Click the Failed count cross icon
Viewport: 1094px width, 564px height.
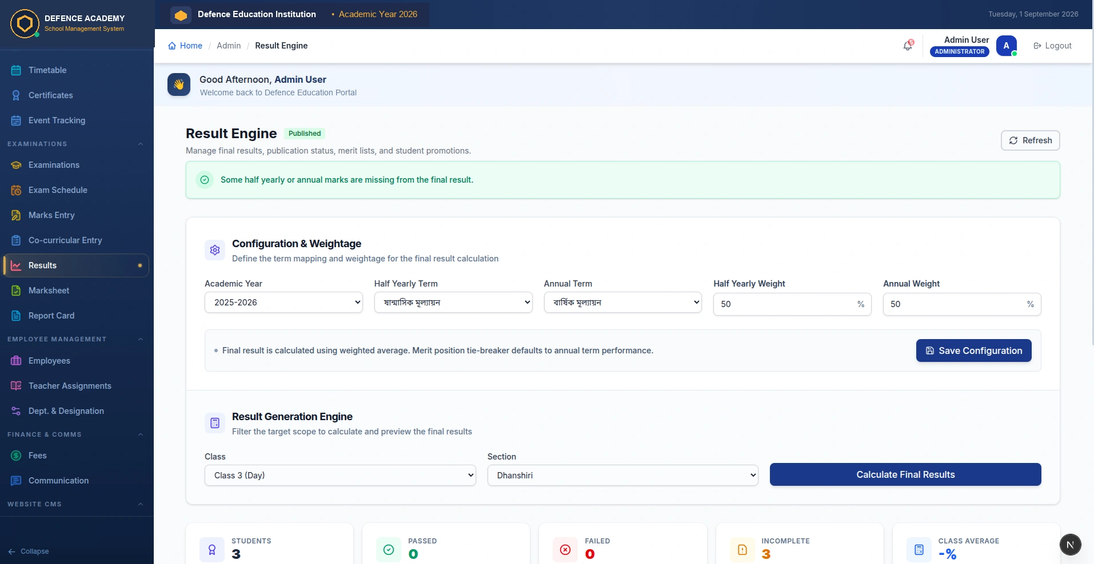(x=565, y=550)
